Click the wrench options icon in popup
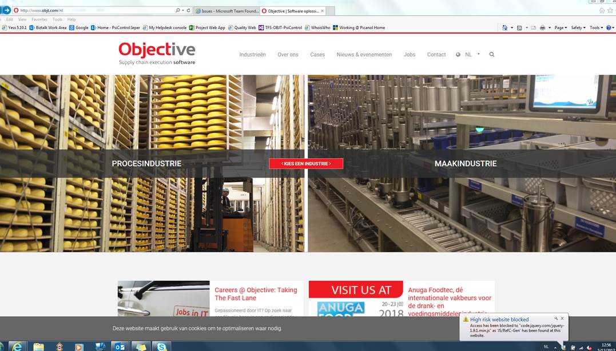Screen dimensions: 616x351 point(557,318)
